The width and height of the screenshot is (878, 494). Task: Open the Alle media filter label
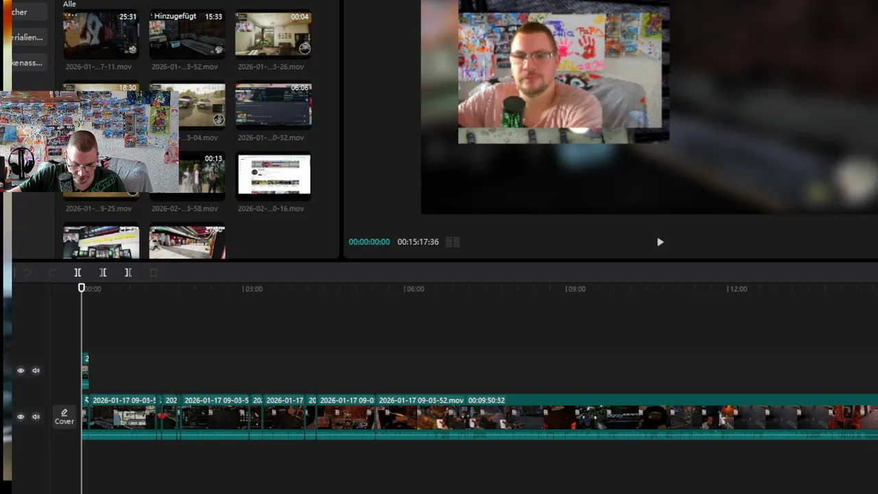[69, 4]
